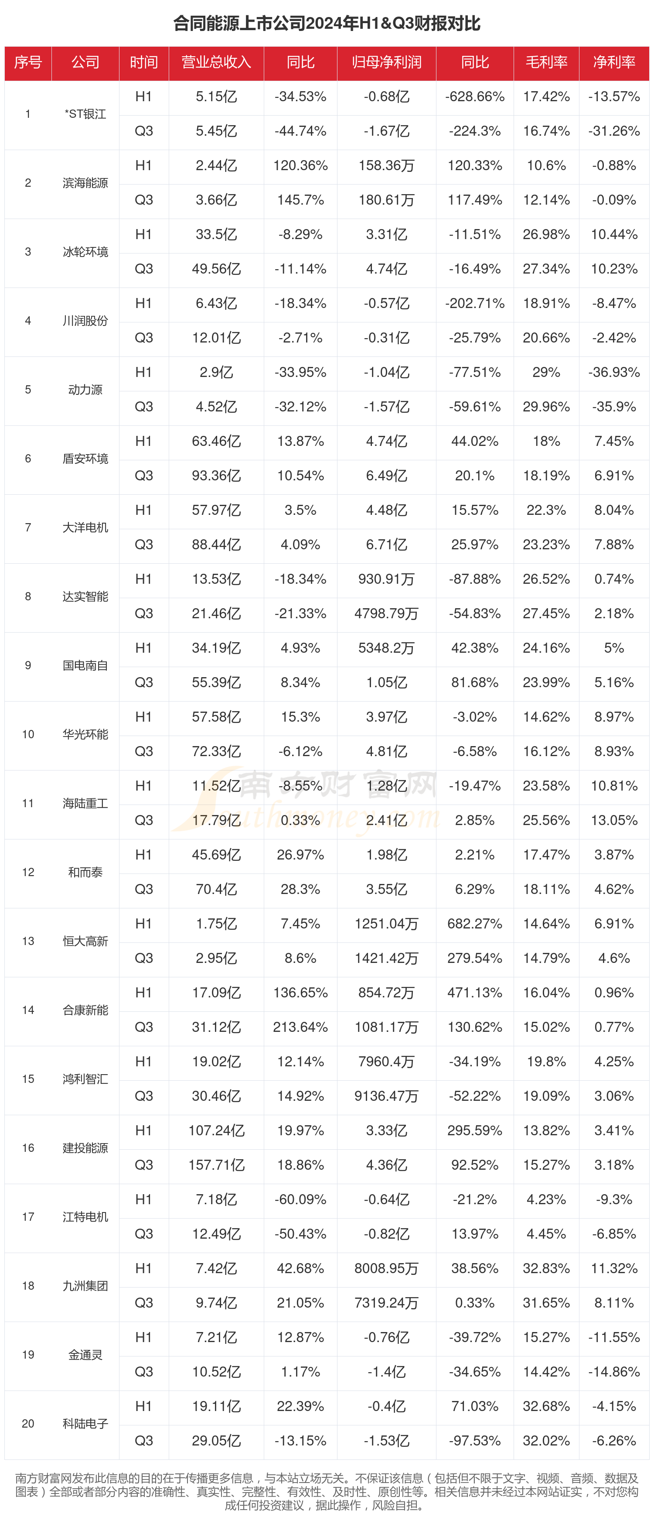Click the 归母净利润 column header
The height and width of the screenshot is (1531, 654).
[386, 62]
